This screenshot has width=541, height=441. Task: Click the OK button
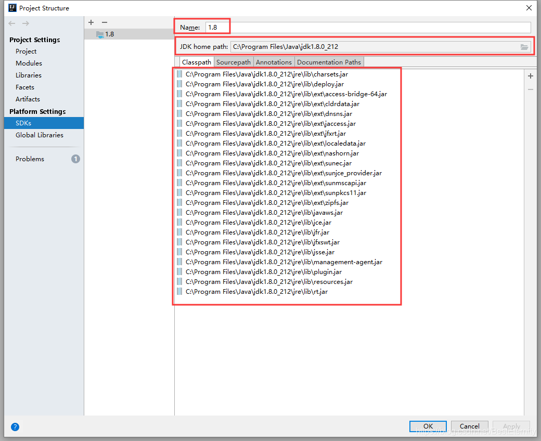[428, 426]
